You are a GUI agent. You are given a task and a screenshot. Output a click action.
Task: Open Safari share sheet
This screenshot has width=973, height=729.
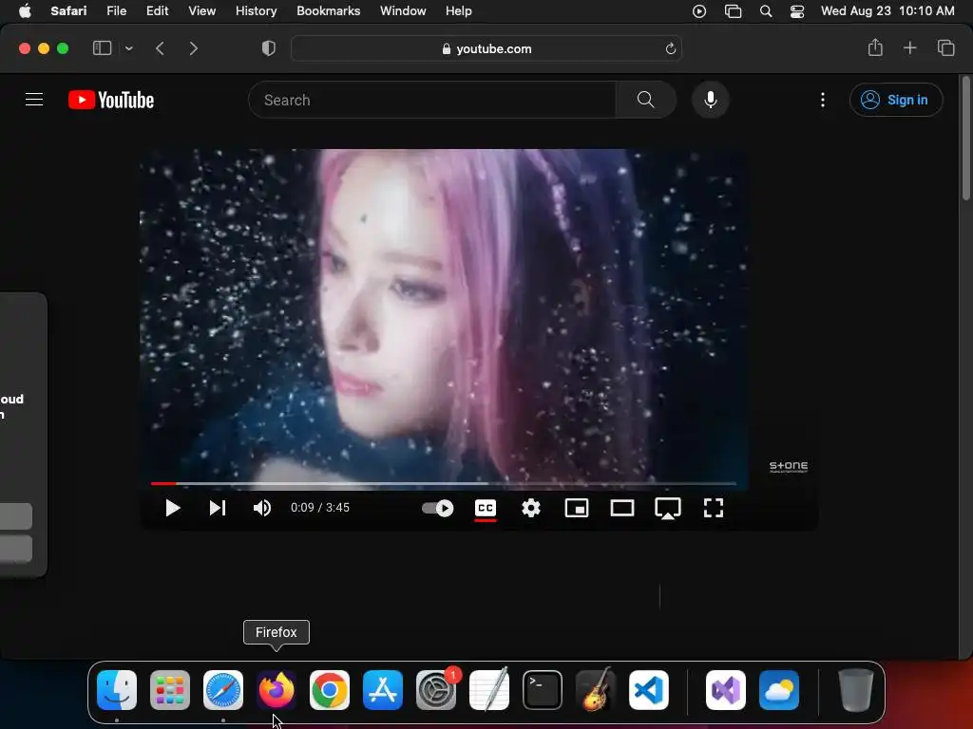pyautogui.click(x=875, y=47)
